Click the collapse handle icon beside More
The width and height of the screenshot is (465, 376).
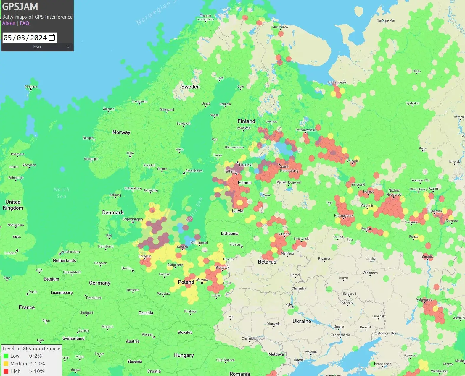(68, 47)
